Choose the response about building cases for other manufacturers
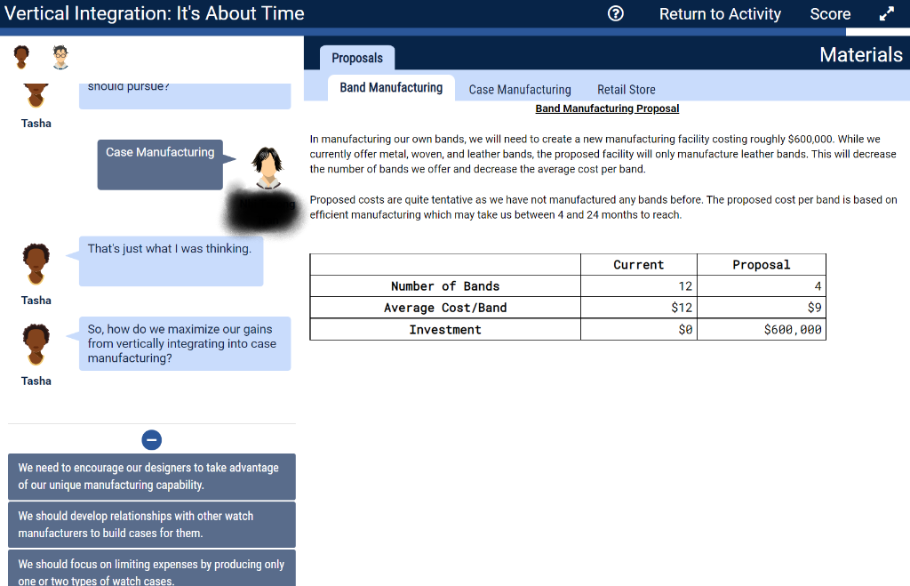 click(x=151, y=525)
